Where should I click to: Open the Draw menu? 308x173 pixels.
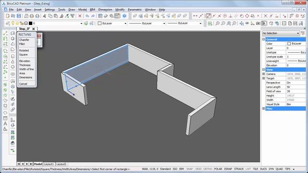click(x=72, y=10)
